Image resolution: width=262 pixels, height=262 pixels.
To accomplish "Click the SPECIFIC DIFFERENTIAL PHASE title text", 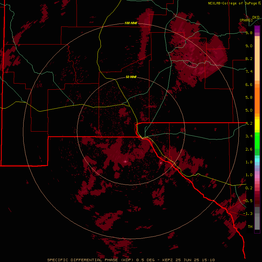I will [82, 260].
